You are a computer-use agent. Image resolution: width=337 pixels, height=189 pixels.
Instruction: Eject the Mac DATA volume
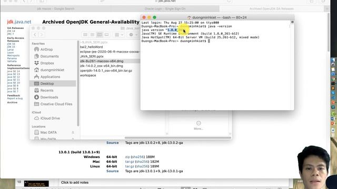73,132
